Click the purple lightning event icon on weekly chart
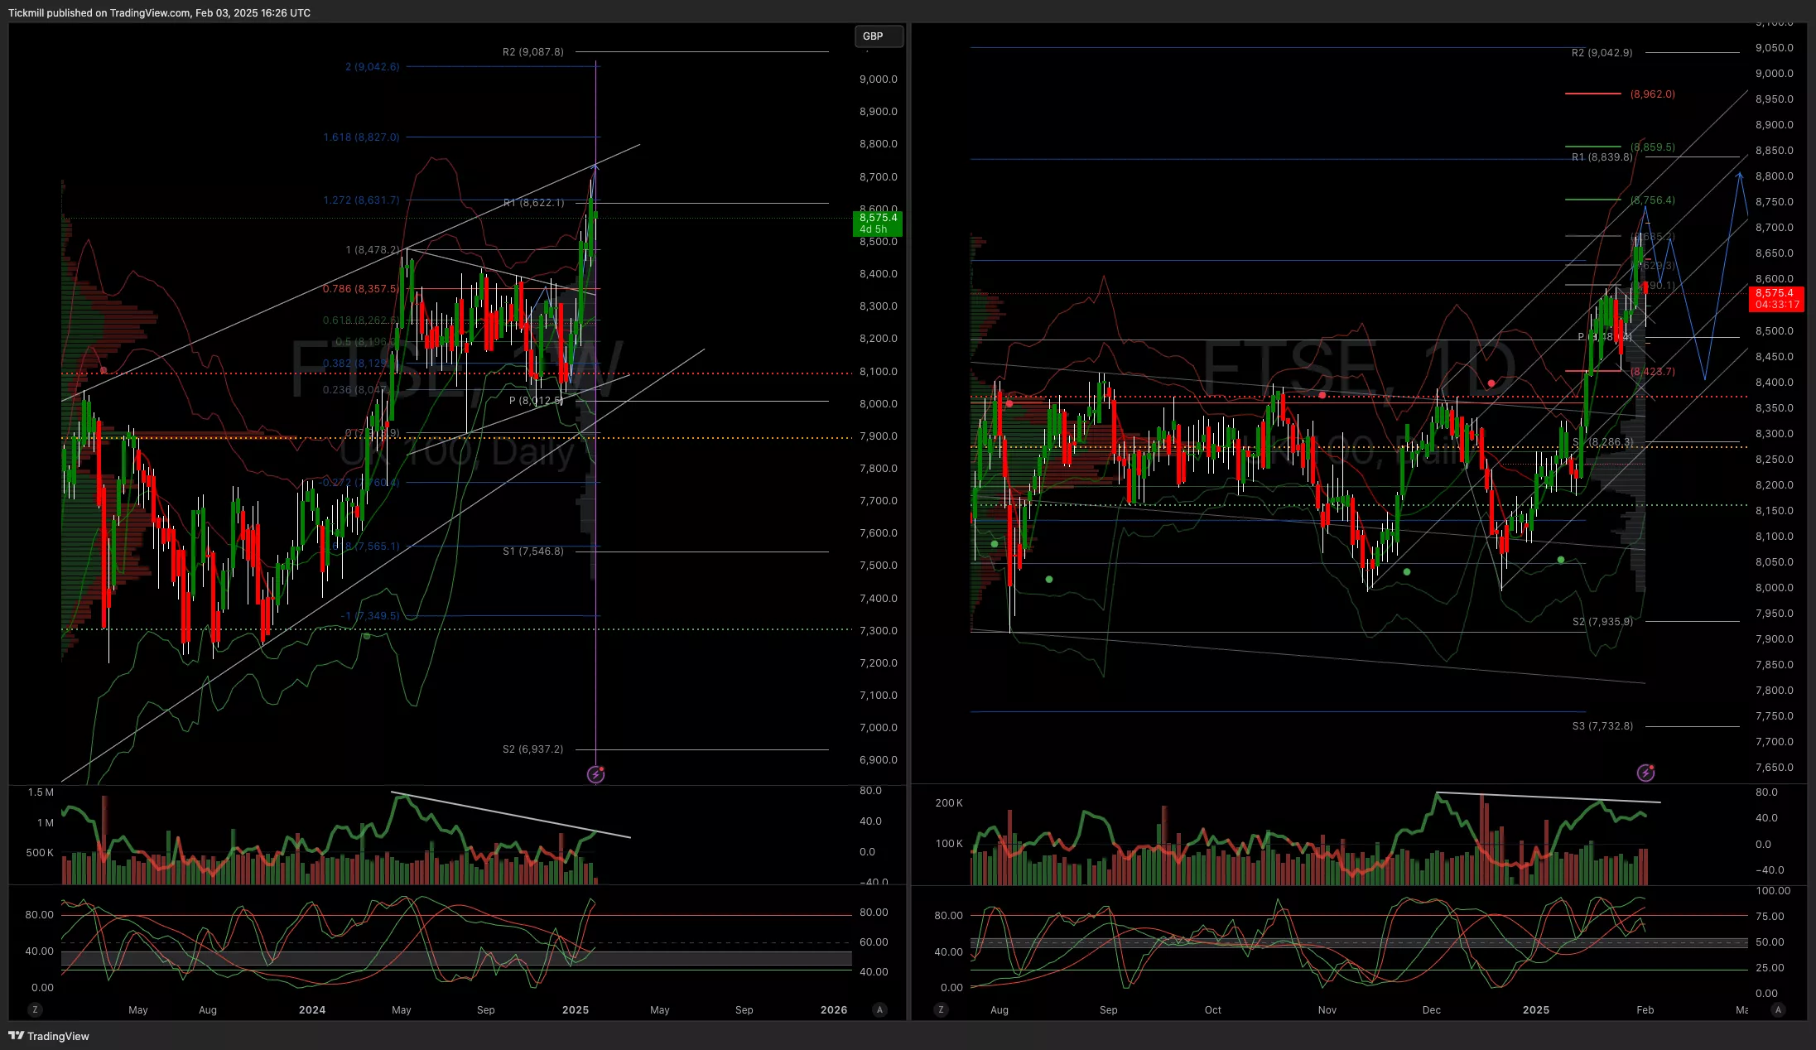The image size is (1816, 1050). pyautogui.click(x=595, y=774)
